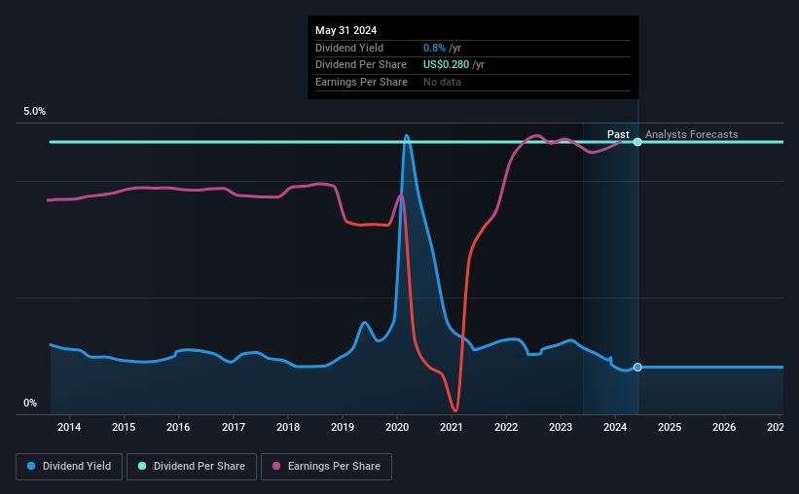799x494 pixels.
Task: Click the 2026 x-axis year label
Action: 724,427
